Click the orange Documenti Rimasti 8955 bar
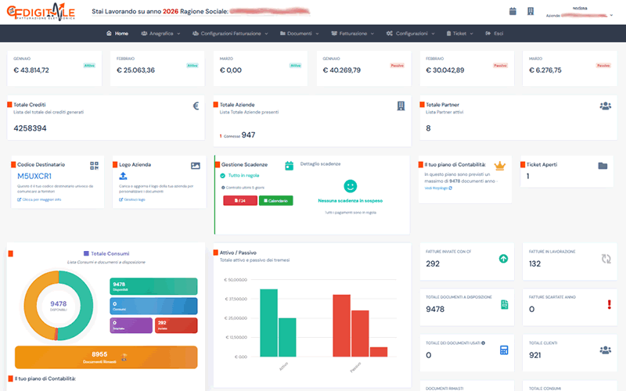626x391 pixels. 105,356
